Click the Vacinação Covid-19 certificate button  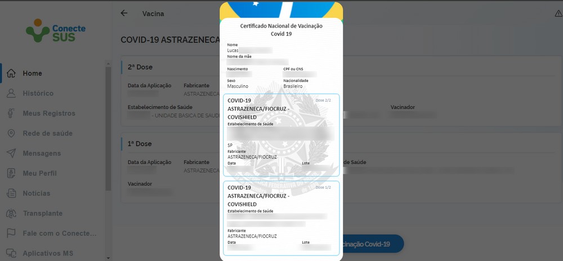coord(373,244)
